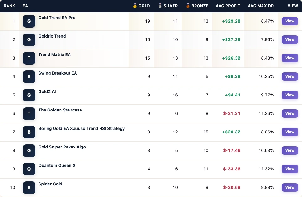Select the Trend Matrix EA name
The width and height of the screenshot is (302, 197).
click(x=55, y=55)
